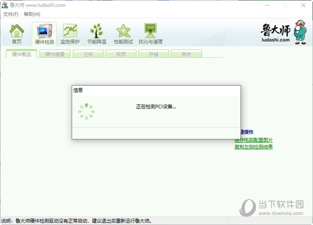Viewport: 313px width, 225px height.
Task: Click the 正在检测PCI设备... message text
Action: 156,106
